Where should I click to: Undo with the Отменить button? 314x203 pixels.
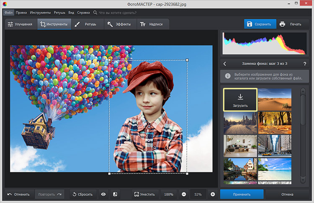[19, 194]
